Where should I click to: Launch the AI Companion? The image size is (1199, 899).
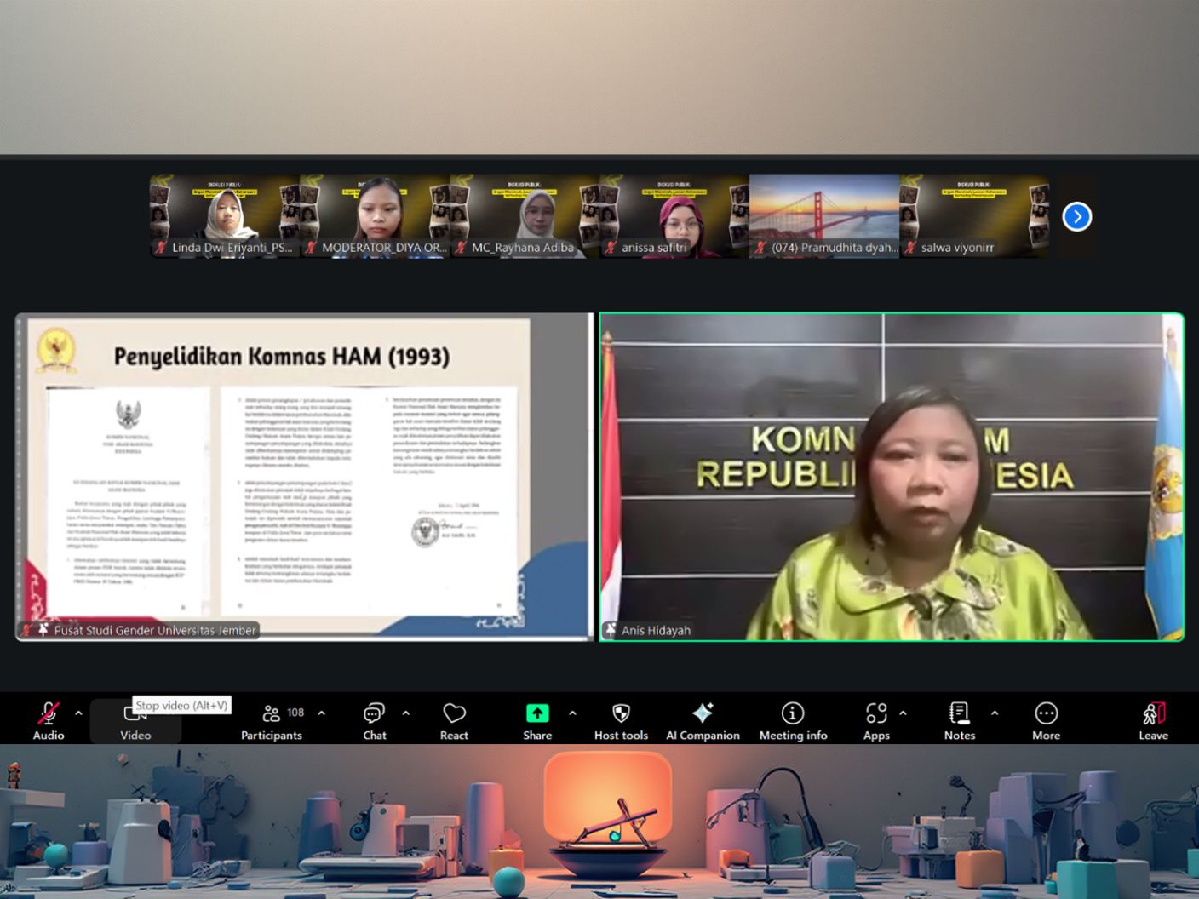[x=703, y=720]
